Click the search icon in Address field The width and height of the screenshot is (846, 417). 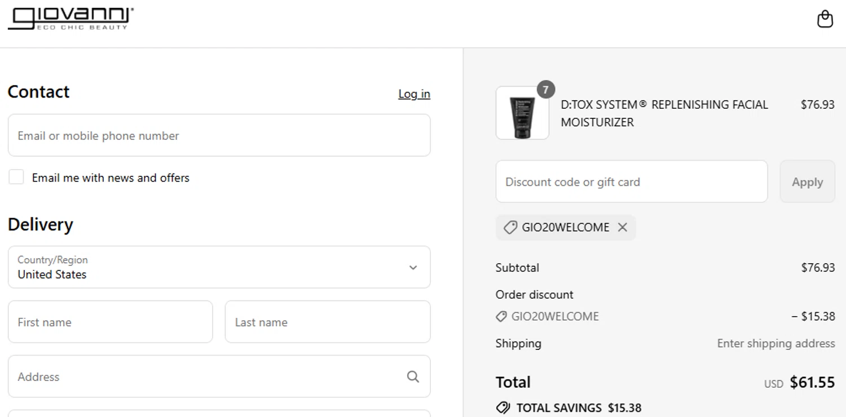(413, 376)
